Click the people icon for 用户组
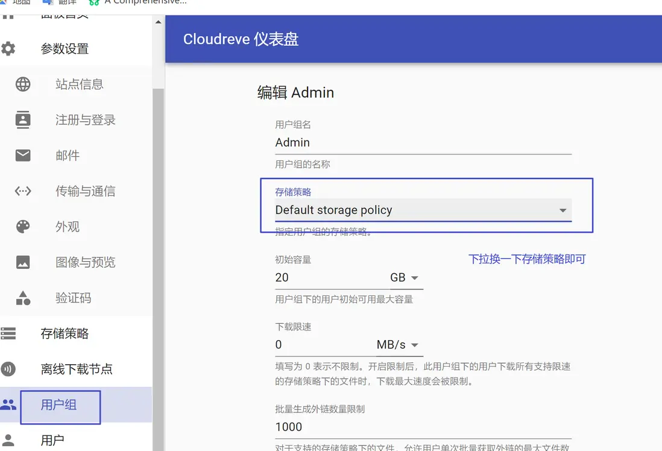This screenshot has width=662, height=451. [x=8, y=405]
